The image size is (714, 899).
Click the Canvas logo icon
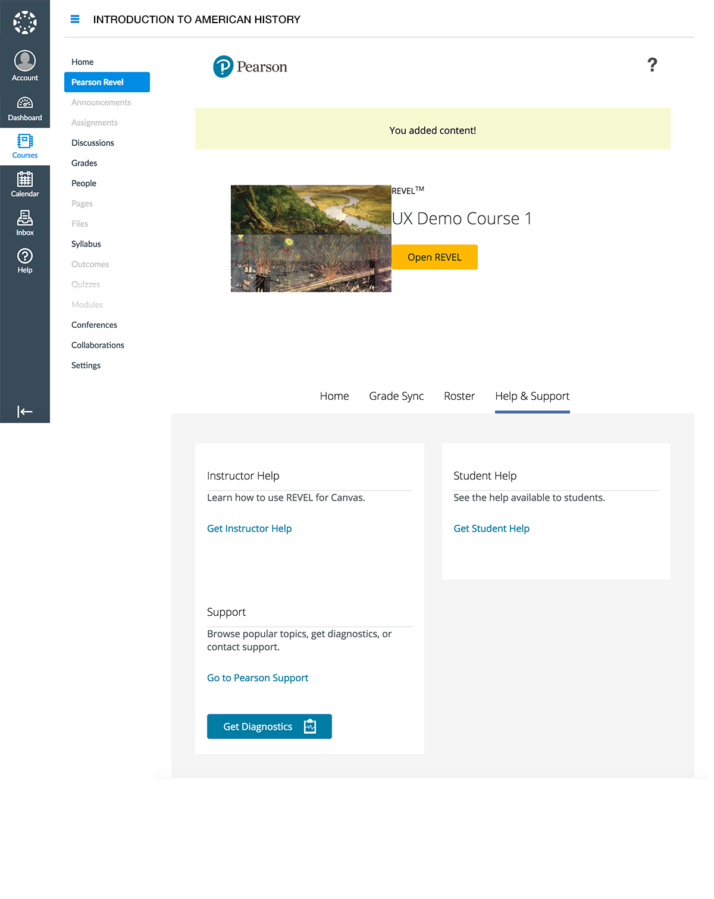[25, 22]
